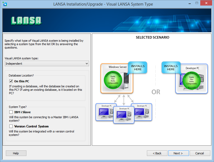
Task: Click the SELECTED SCENARIO heading
Action: pyautogui.click(x=152, y=37)
